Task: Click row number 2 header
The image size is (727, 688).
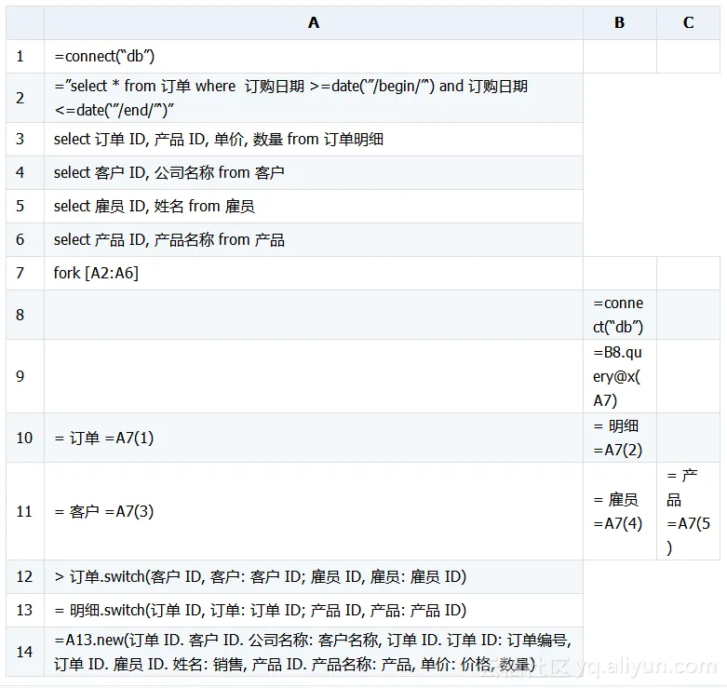Action: pyautogui.click(x=25, y=98)
